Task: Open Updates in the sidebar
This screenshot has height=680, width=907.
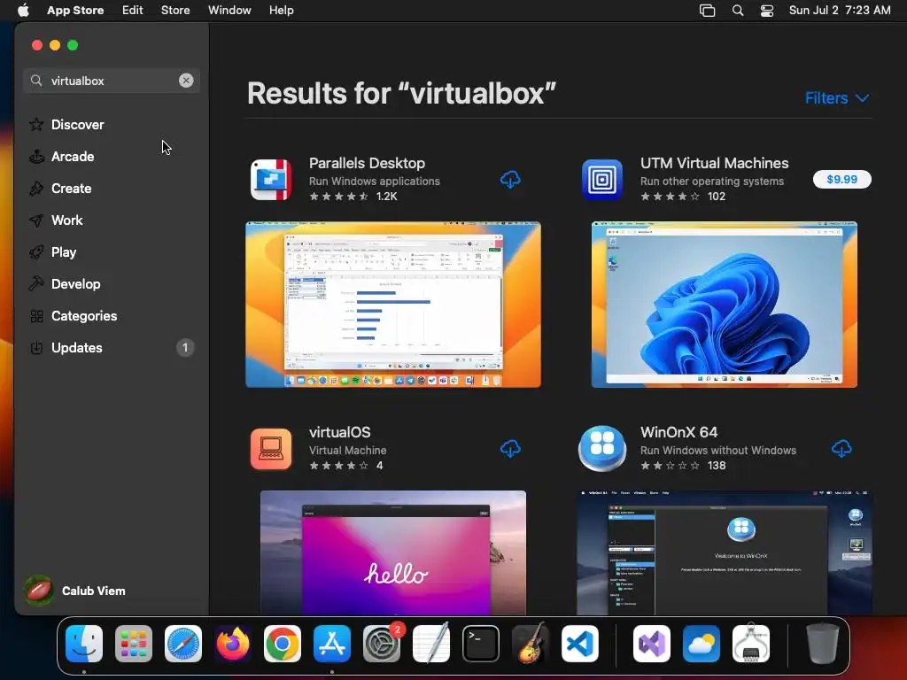Action: pyautogui.click(x=112, y=347)
